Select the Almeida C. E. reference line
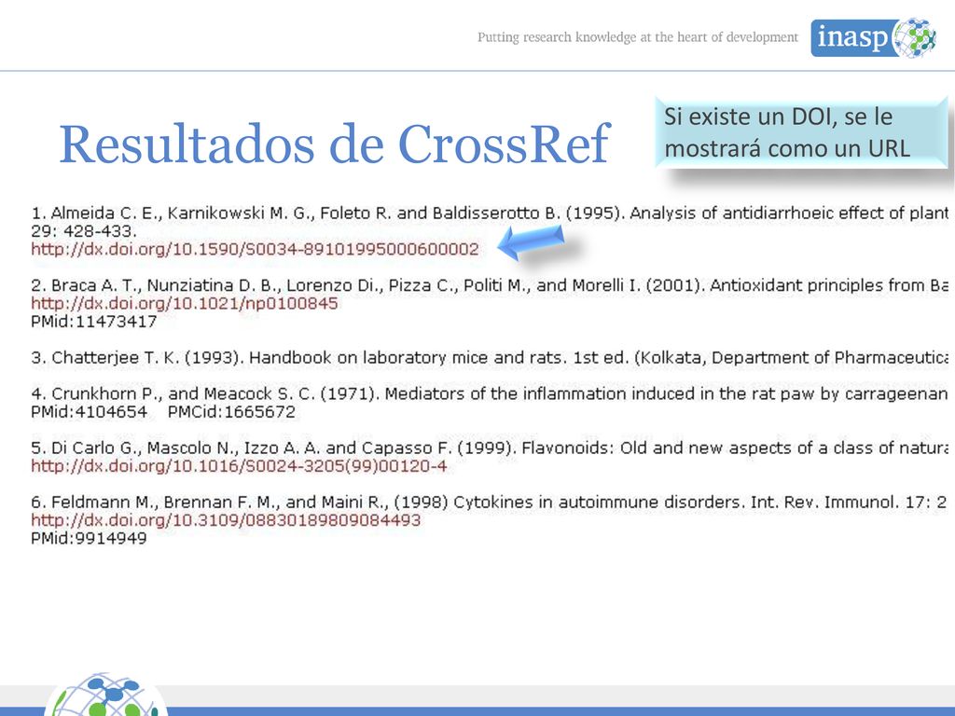Viewport: 955px width, 716px height. [490, 213]
